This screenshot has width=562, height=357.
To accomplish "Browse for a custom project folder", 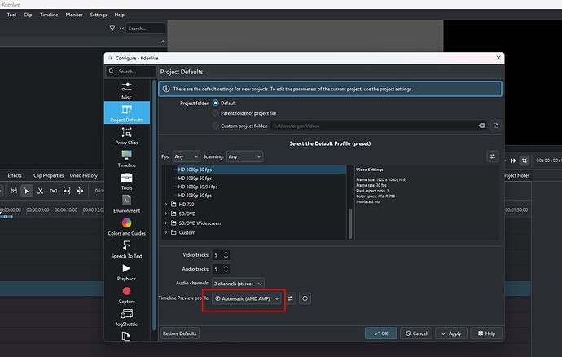I will click(x=496, y=126).
